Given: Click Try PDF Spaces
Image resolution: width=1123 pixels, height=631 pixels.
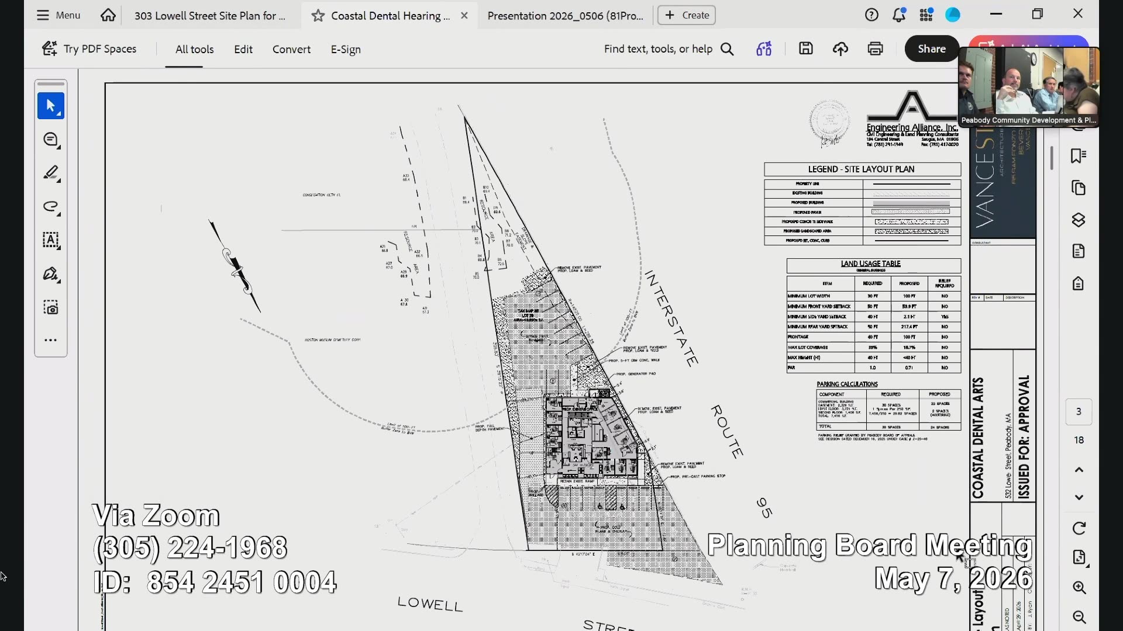Looking at the screenshot, I should (89, 49).
